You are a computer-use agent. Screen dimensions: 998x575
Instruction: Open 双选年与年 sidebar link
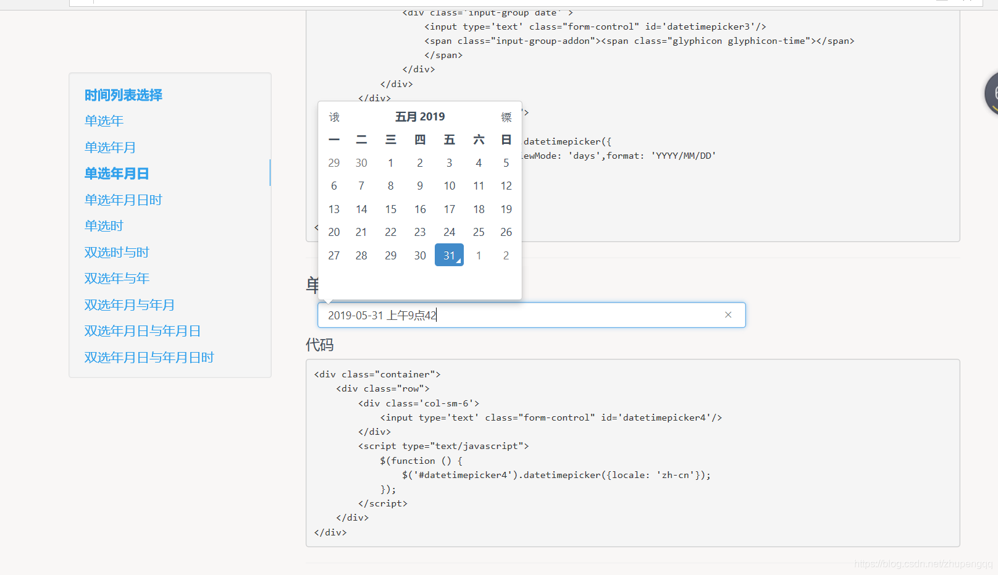point(117,279)
